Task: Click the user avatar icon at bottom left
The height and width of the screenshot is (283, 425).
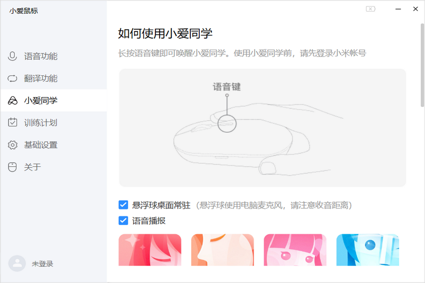Action: point(17,263)
